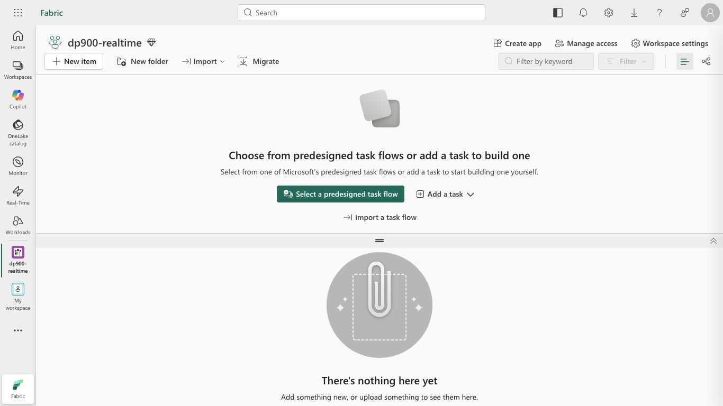Select the dp900-realtime workspace in sidebar

[x=18, y=260]
